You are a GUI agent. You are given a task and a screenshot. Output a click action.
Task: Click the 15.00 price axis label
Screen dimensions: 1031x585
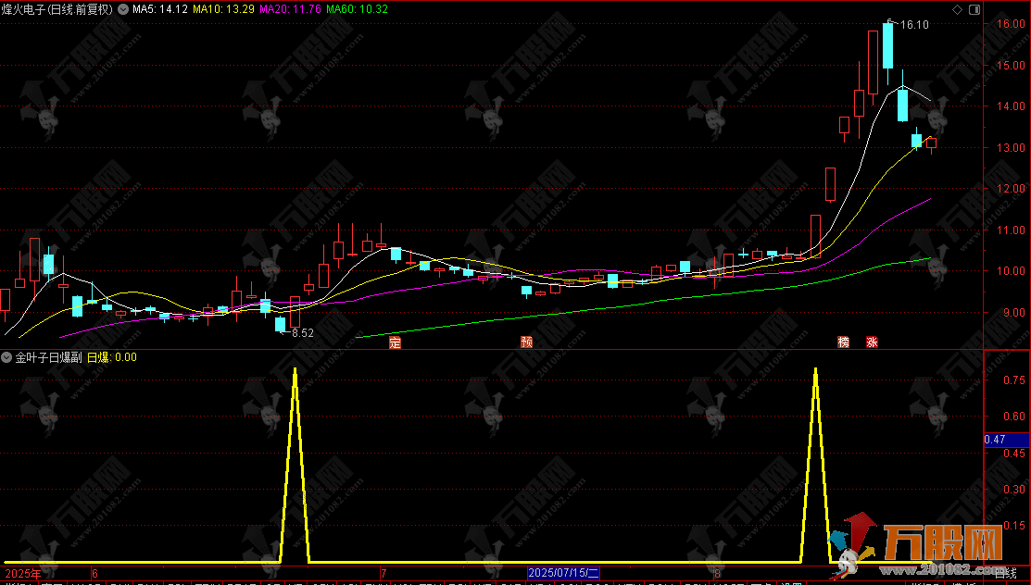coord(1011,65)
